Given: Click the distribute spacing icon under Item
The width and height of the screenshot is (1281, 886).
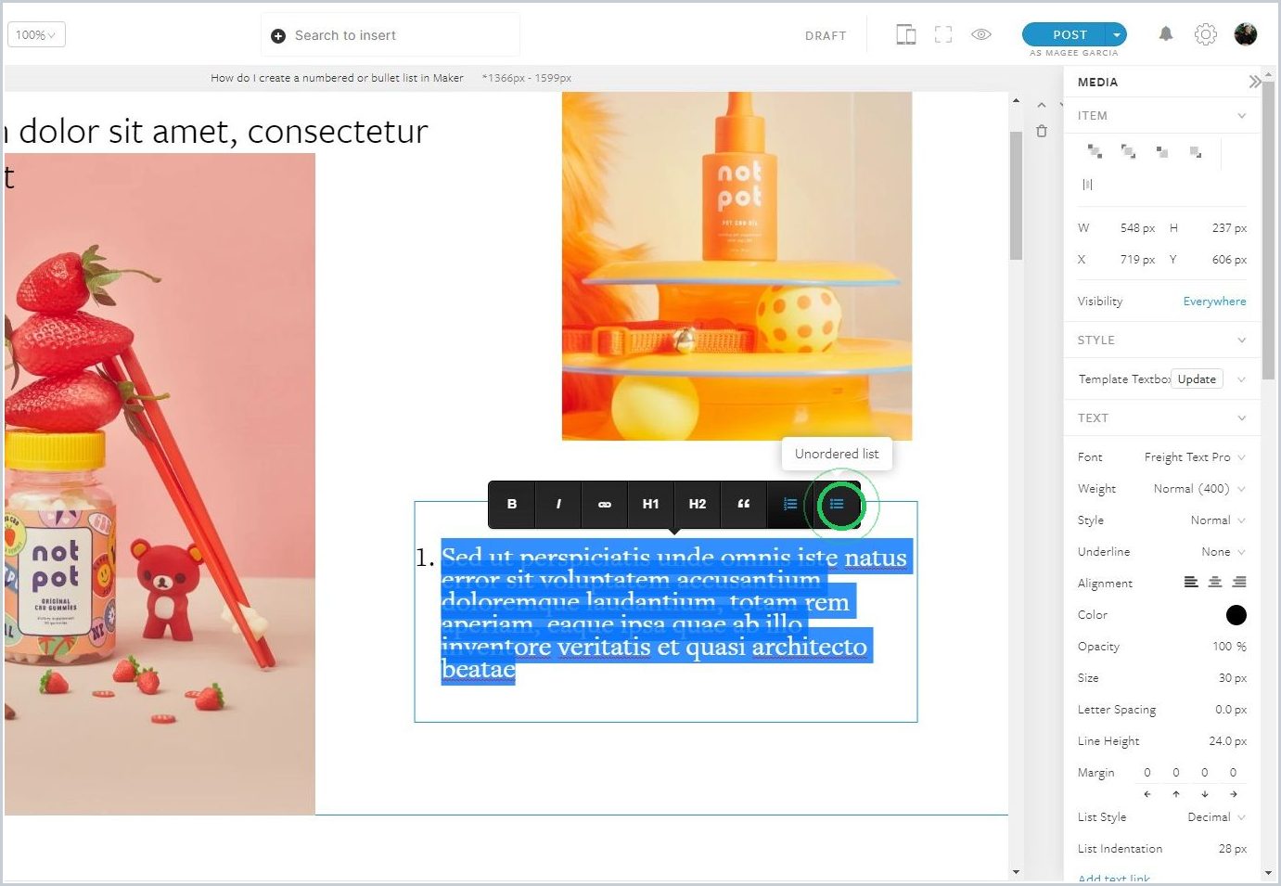Looking at the screenshot, I should click(x=1088, y=185).
